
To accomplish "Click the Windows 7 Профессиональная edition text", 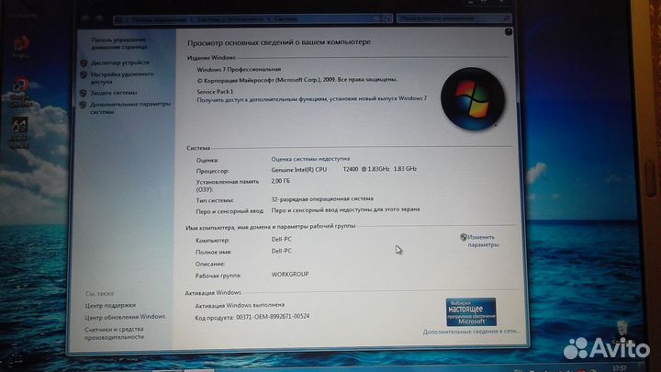I will [239, 69].
